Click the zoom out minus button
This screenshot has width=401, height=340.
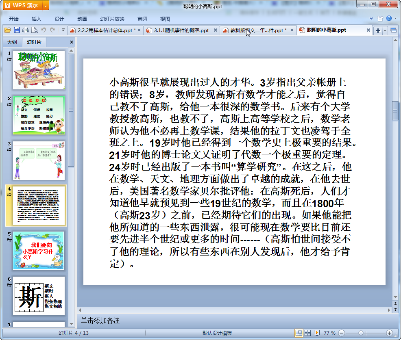pos(342,333)
